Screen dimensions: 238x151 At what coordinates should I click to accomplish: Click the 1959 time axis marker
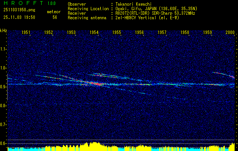207,32
